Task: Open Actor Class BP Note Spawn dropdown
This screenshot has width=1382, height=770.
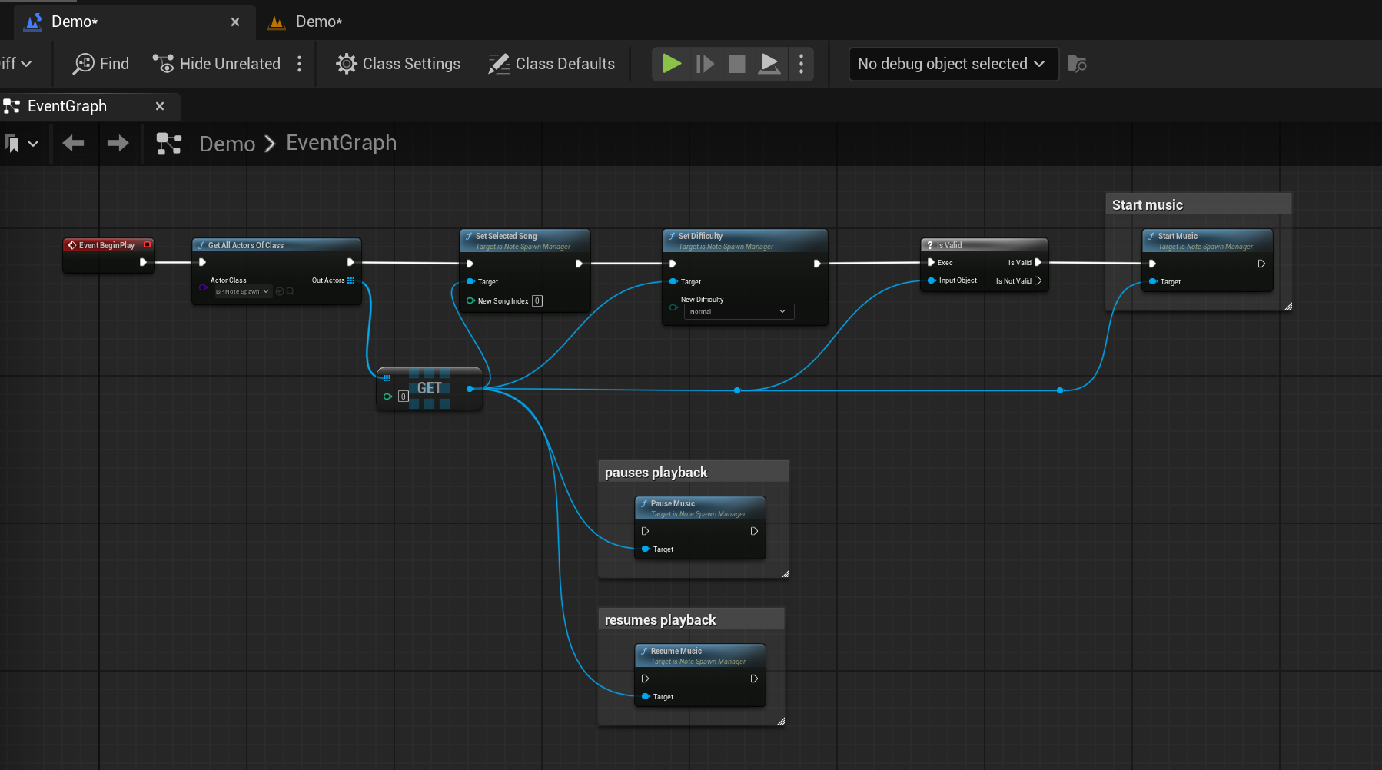Action: (x=241, y=291)
